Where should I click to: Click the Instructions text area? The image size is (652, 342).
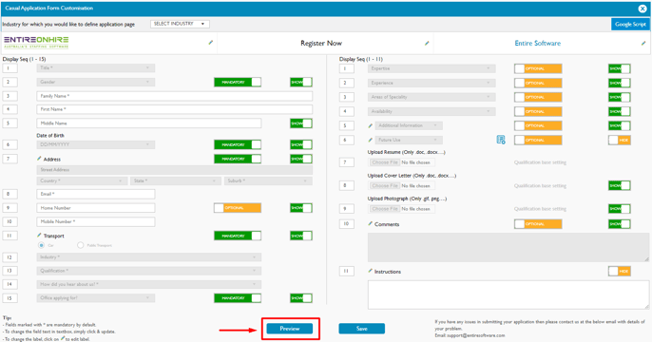click(508, 294)
